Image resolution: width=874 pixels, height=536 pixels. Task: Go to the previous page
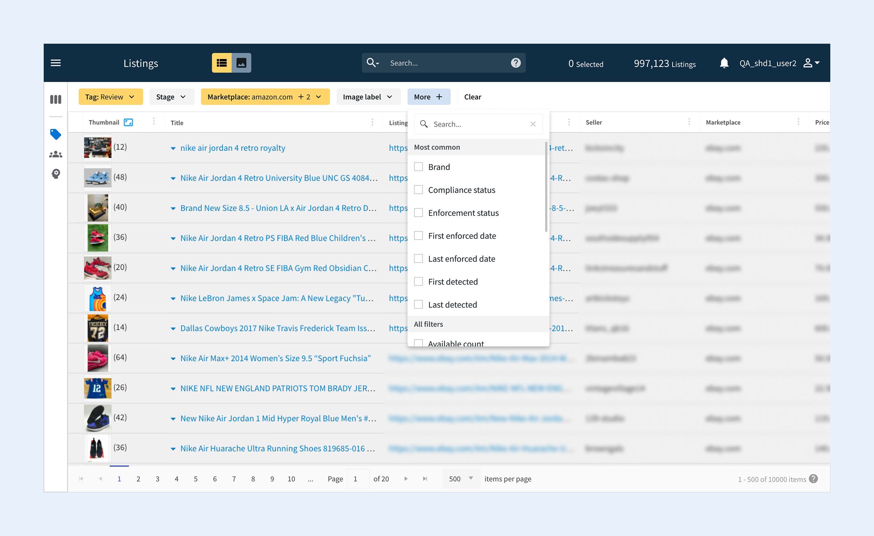coord(100,479)
